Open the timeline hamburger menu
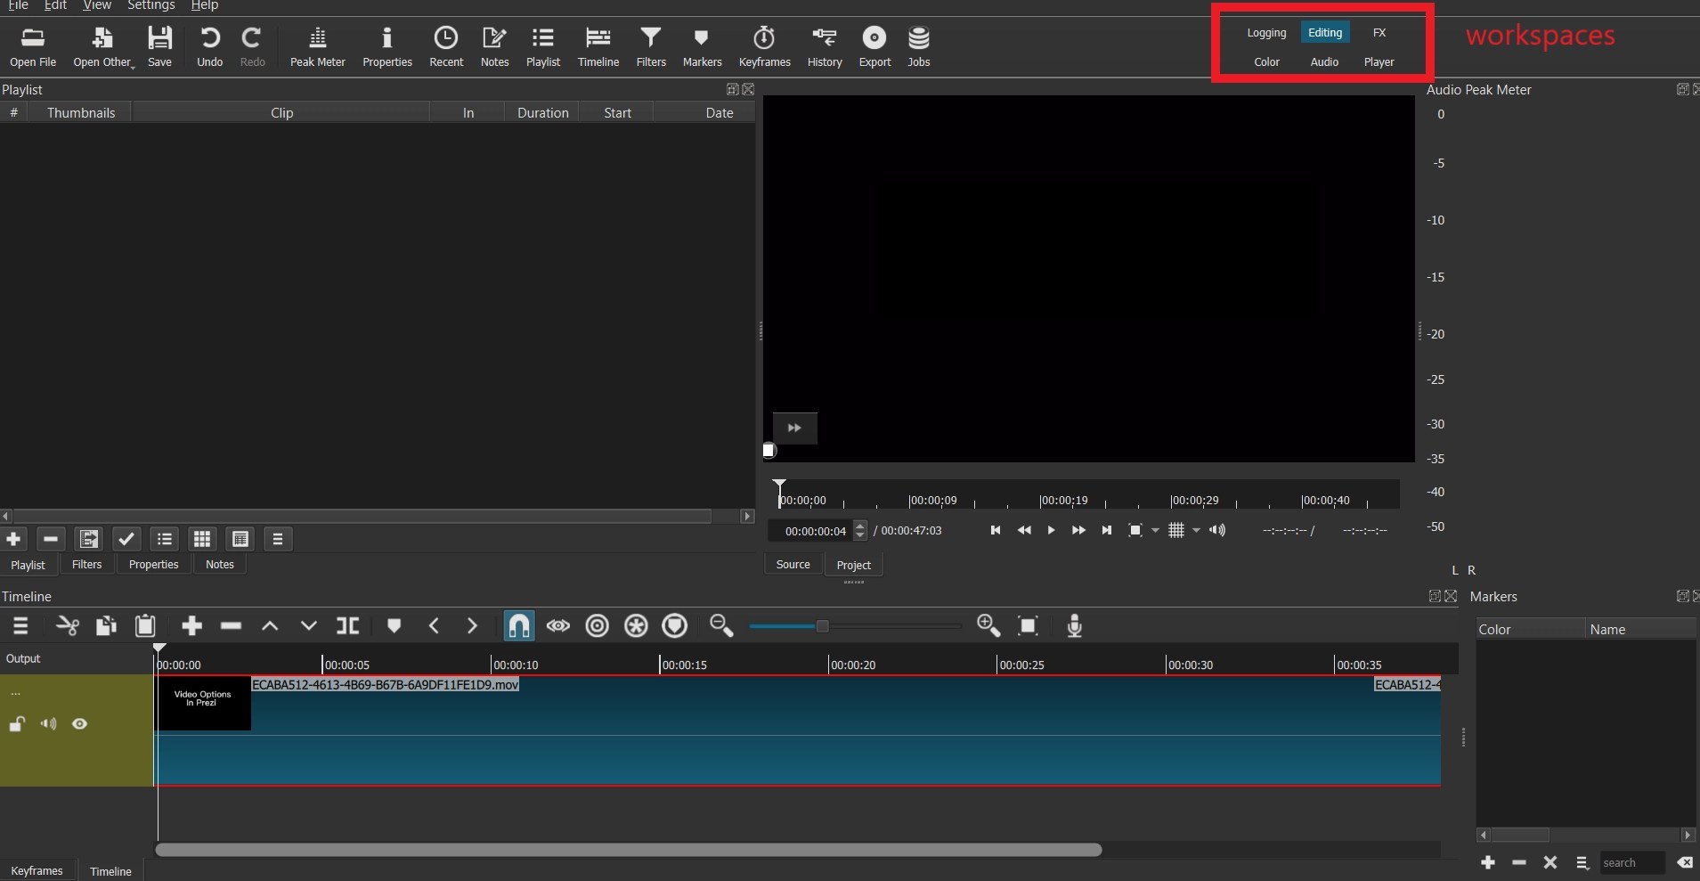Viewport: 1700px width, 881px height. pyautogui.click(x=21, y=626)
